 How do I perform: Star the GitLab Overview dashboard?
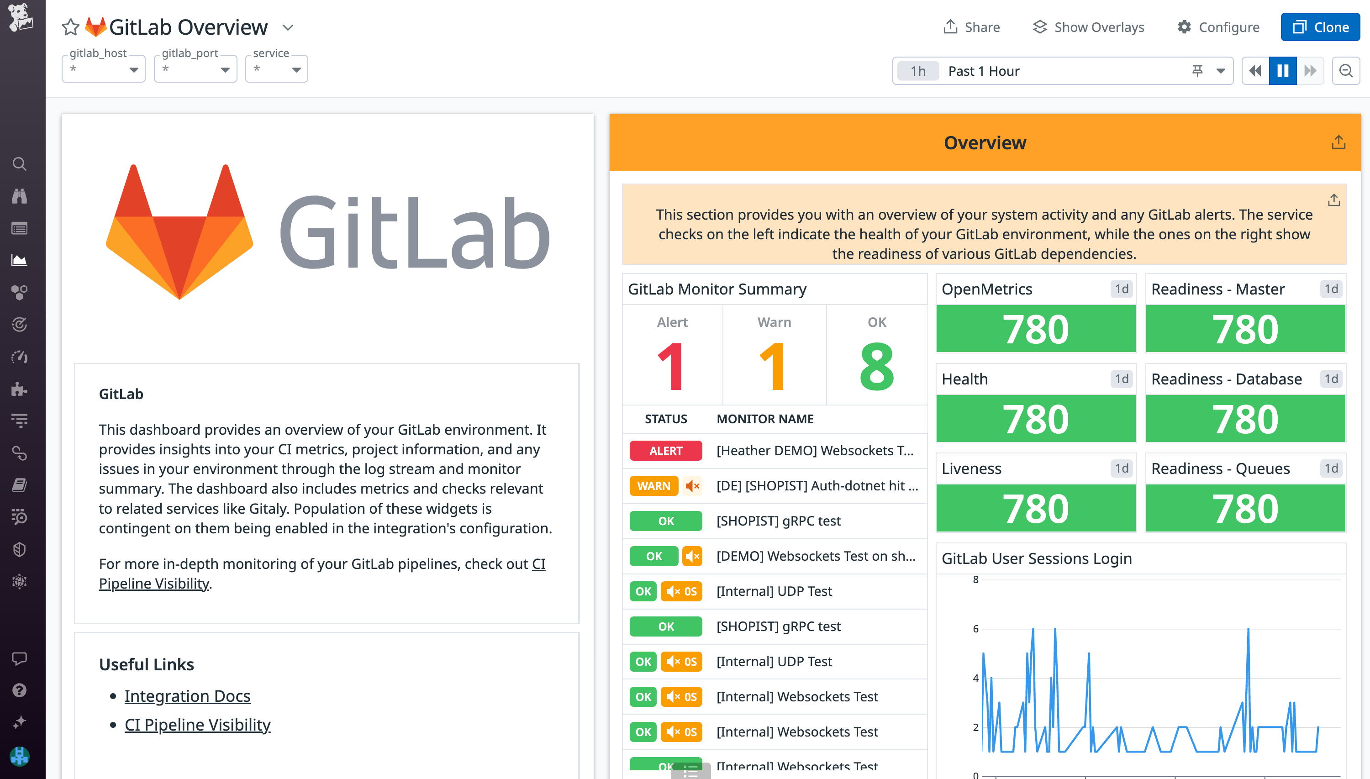click(x=70, y=27)
